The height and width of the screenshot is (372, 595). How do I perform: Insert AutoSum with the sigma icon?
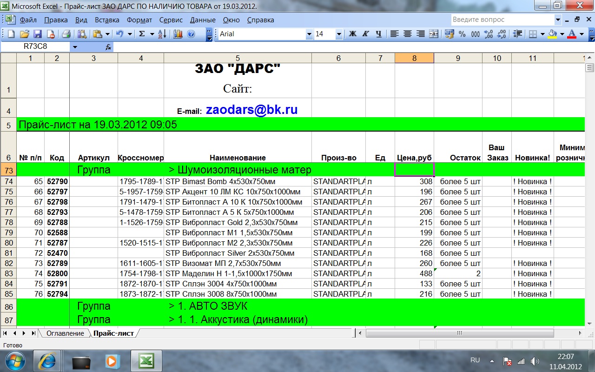pyautogui.click(x=142, y=34)
